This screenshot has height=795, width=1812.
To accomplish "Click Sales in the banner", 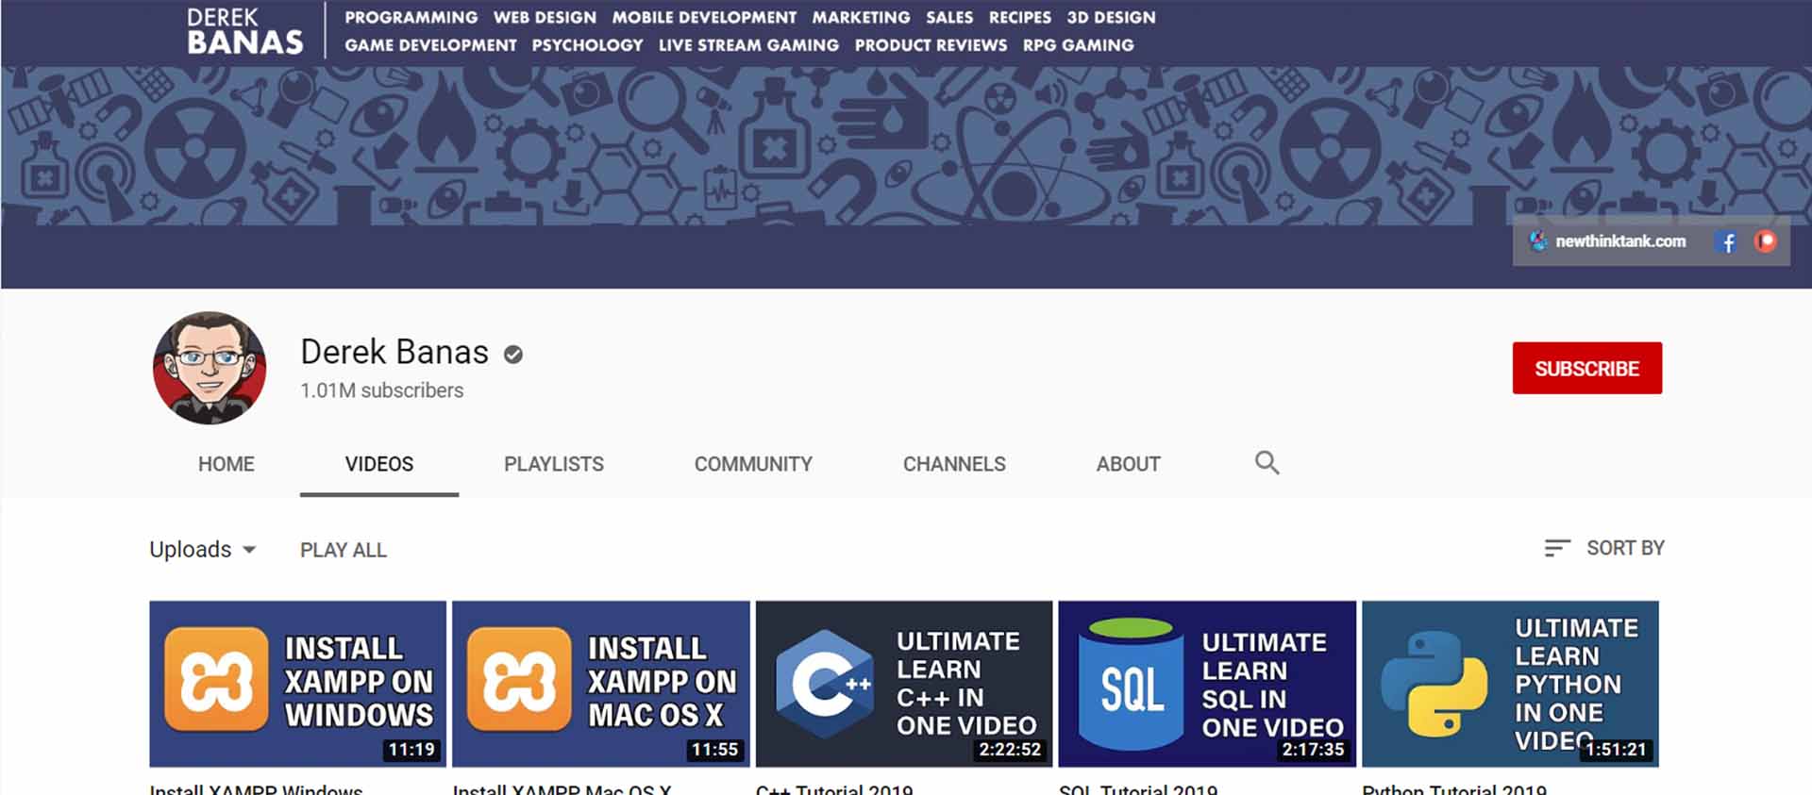I will (x=949, y=17).
